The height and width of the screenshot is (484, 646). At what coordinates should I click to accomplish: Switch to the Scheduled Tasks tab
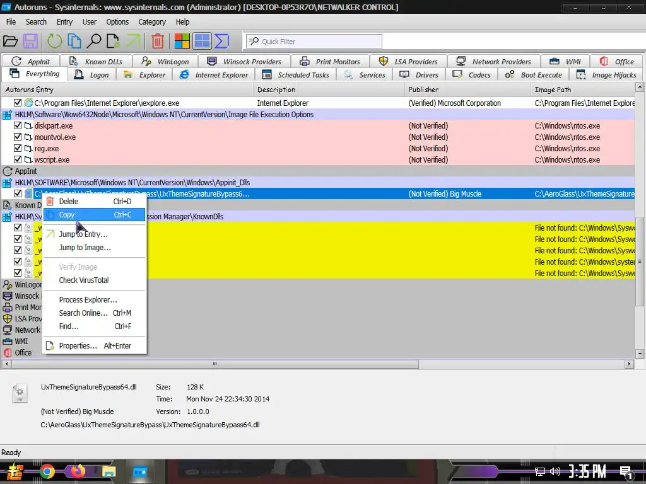pyautogui.click(x=296, y=75)
